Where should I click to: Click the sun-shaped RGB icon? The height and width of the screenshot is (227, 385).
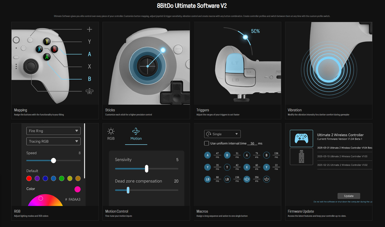(x=111, y=132)
